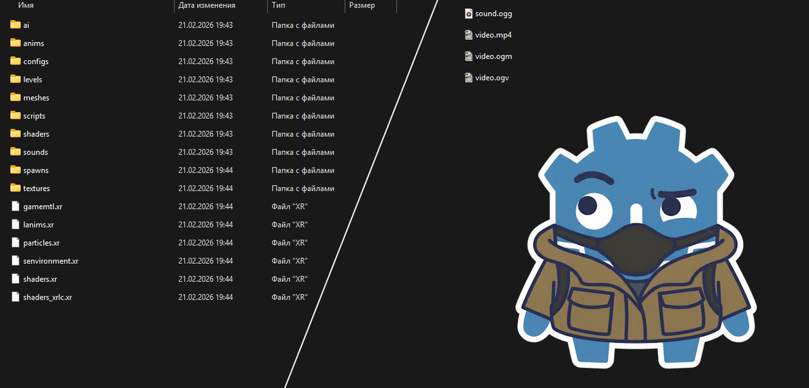Click the date in the senvironment.xr row
Image resolution: width=809 pixels, height=388 pixels.
(x=206, y=261)
